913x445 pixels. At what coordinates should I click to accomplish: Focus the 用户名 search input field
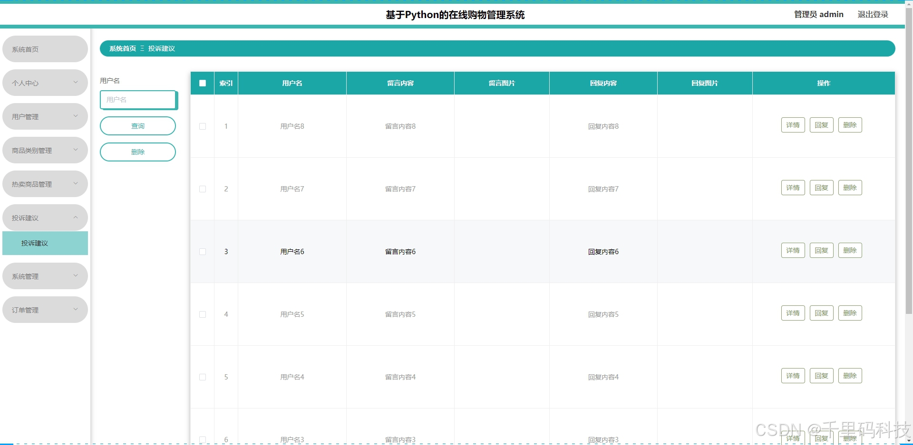point(138,100)
